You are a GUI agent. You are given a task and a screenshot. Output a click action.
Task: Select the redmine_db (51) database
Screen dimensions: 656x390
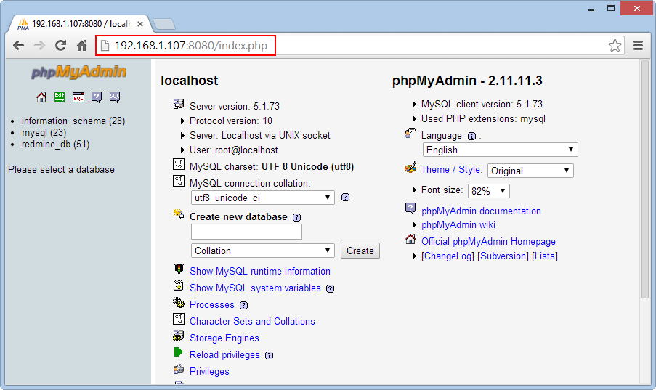[56, 145]
